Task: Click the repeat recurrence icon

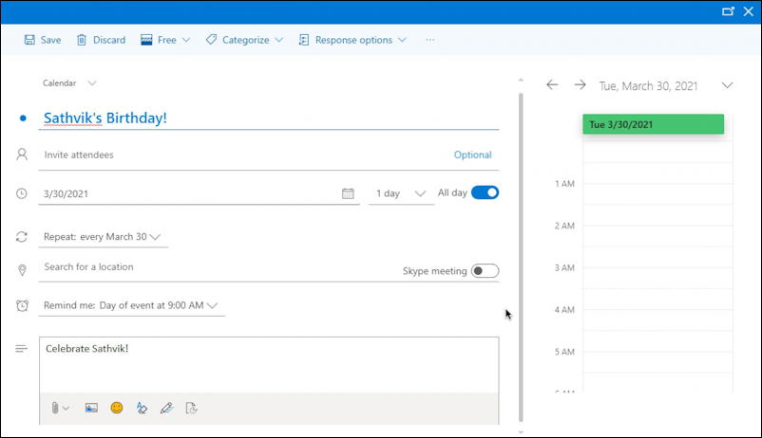Action: click(22, 237)
